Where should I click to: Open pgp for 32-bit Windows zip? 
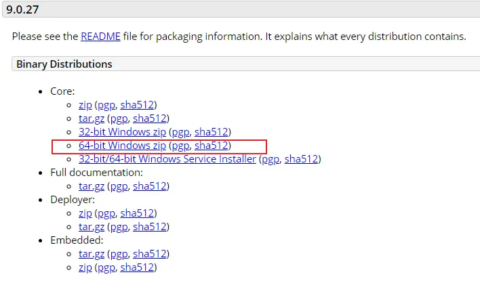(x=180, y=132)
